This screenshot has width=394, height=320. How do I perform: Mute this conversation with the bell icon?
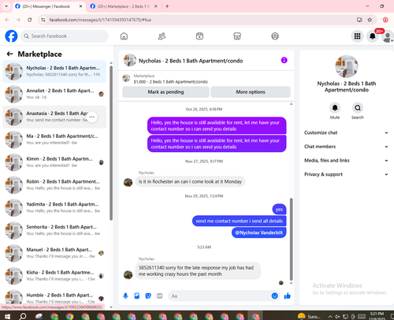click(335, 108)
